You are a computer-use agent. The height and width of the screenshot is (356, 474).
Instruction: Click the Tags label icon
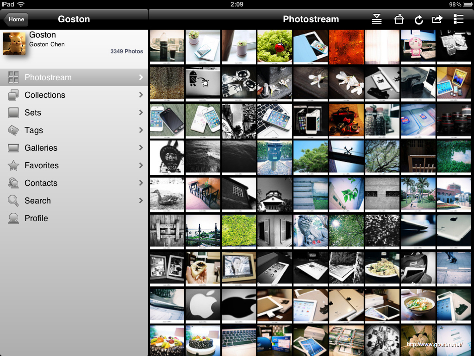[x=13, y=130]
